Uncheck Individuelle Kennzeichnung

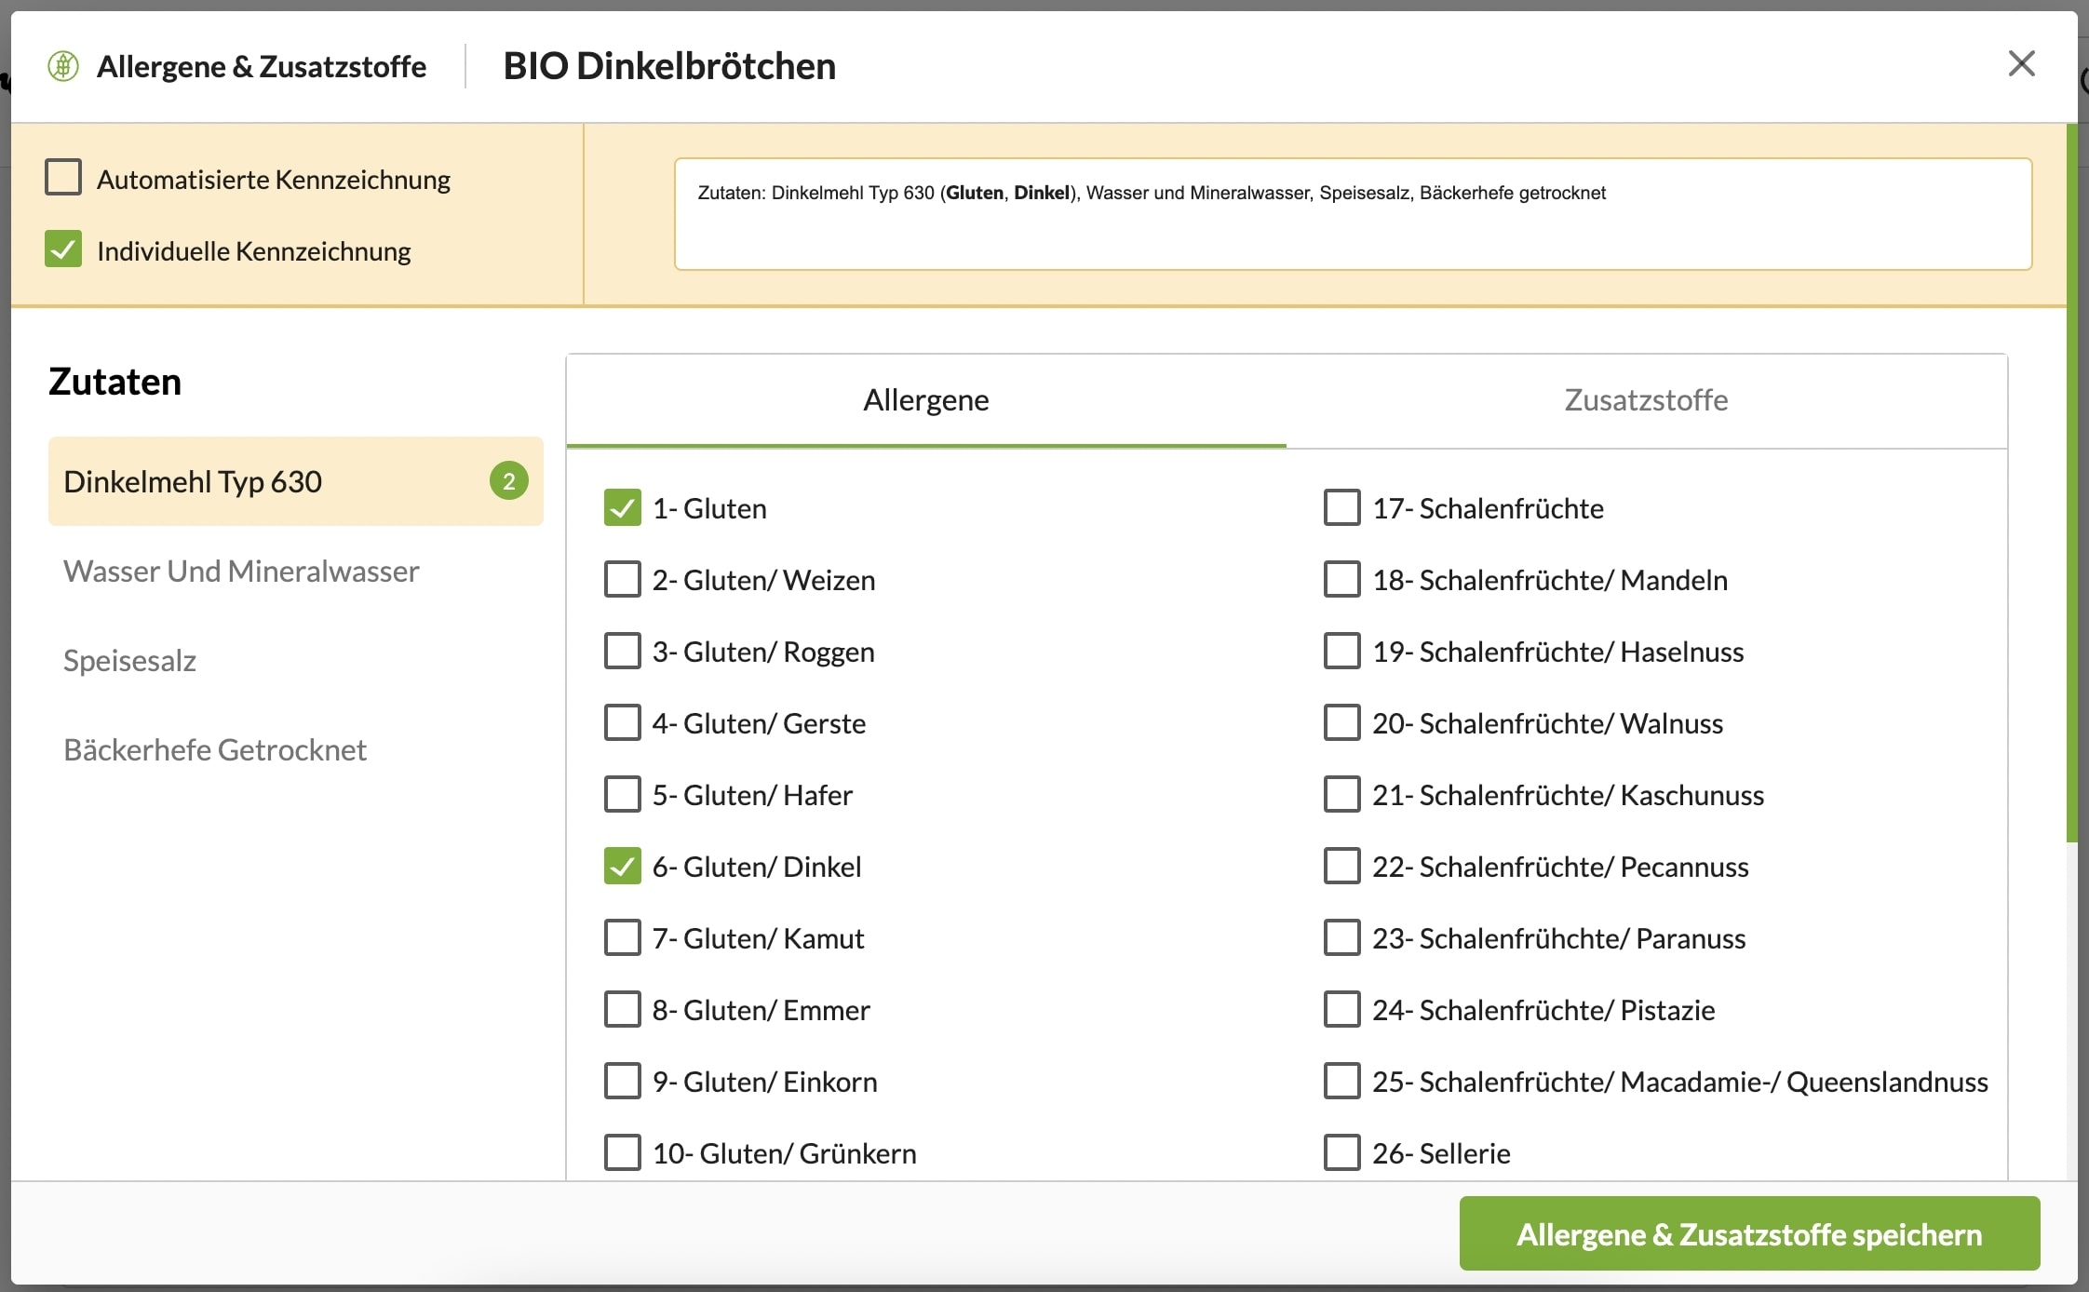coord(63,249)
